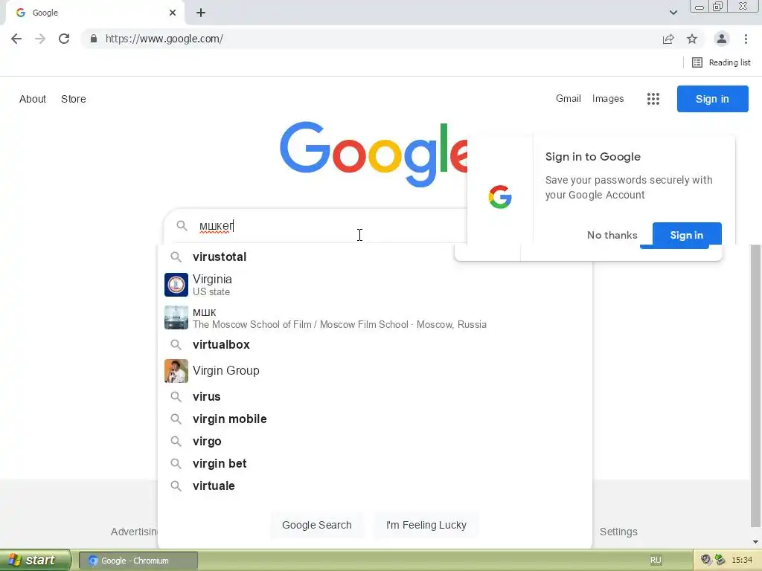Click the Google Search button

(317, 525)
